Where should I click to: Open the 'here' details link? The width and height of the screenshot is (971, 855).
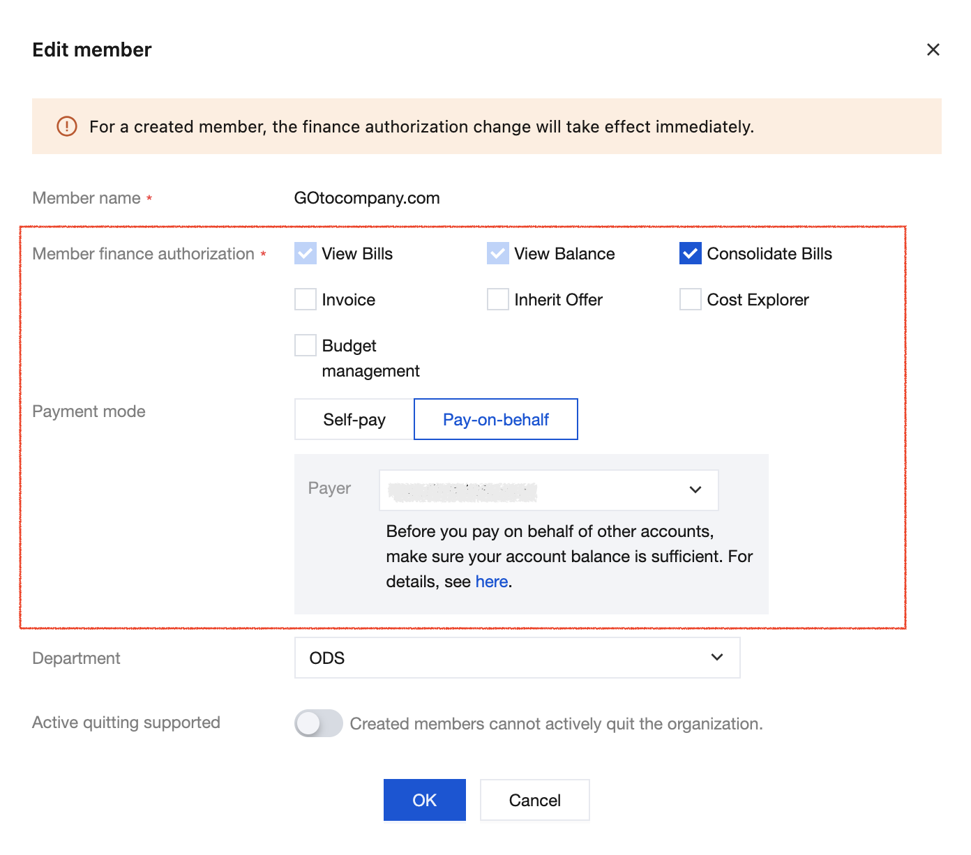coord(491,582)
